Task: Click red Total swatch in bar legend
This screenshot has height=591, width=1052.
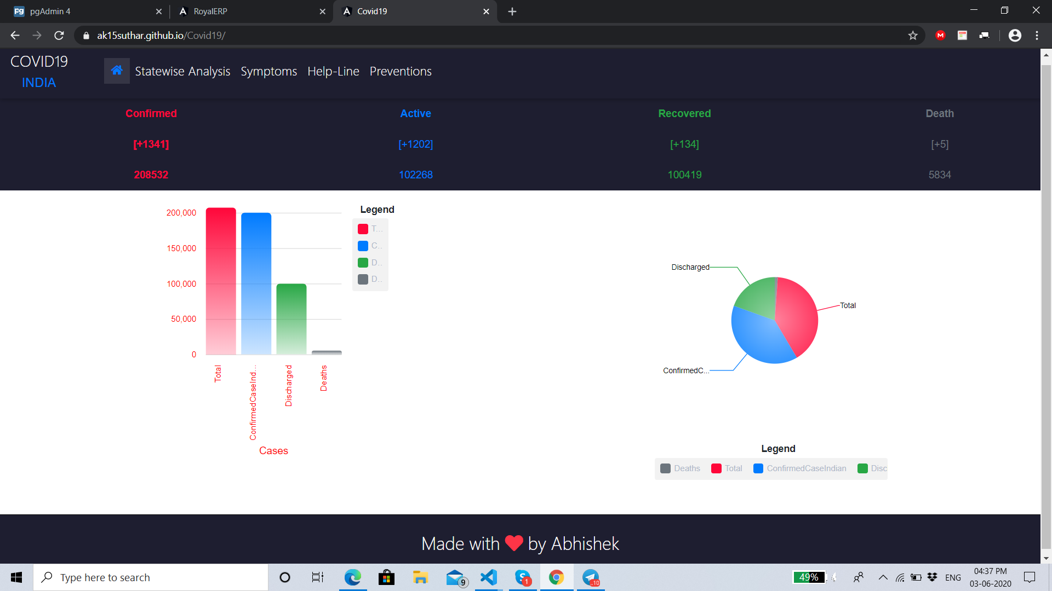Action: pyautogui.click(x=363, y=229)
